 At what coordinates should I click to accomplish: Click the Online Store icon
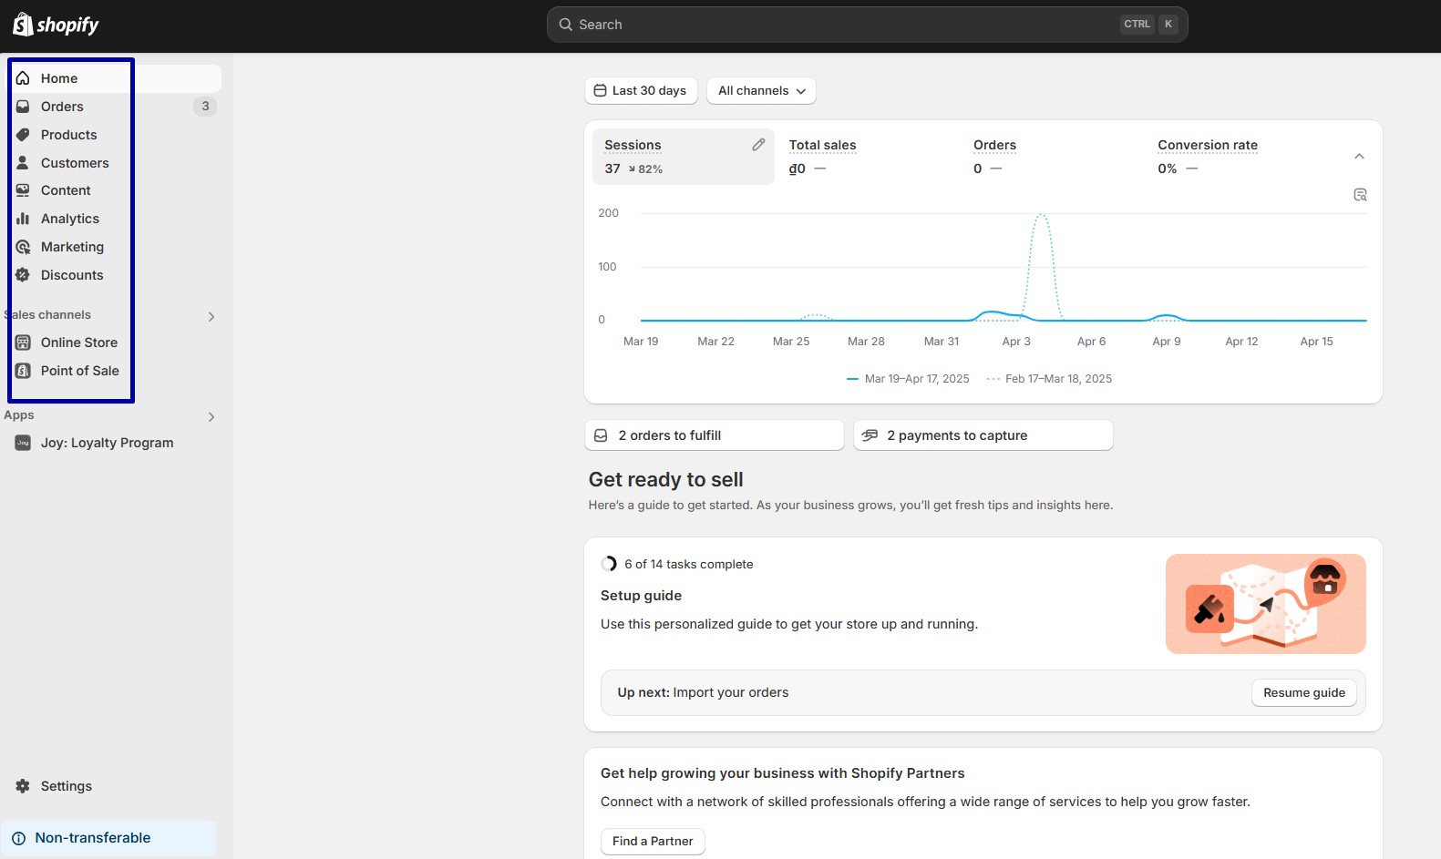(x=23, y=343)
